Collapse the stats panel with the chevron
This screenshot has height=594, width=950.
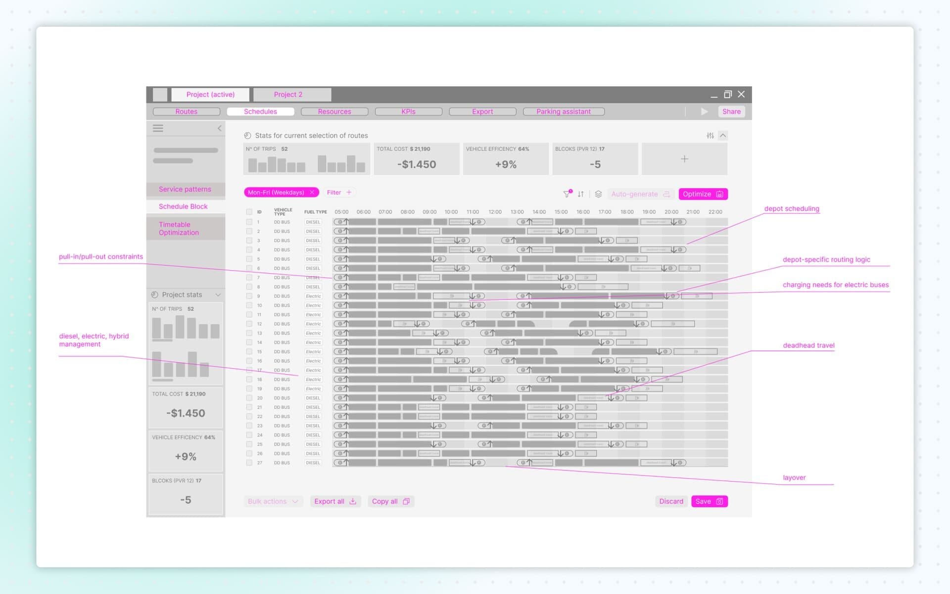723,135
